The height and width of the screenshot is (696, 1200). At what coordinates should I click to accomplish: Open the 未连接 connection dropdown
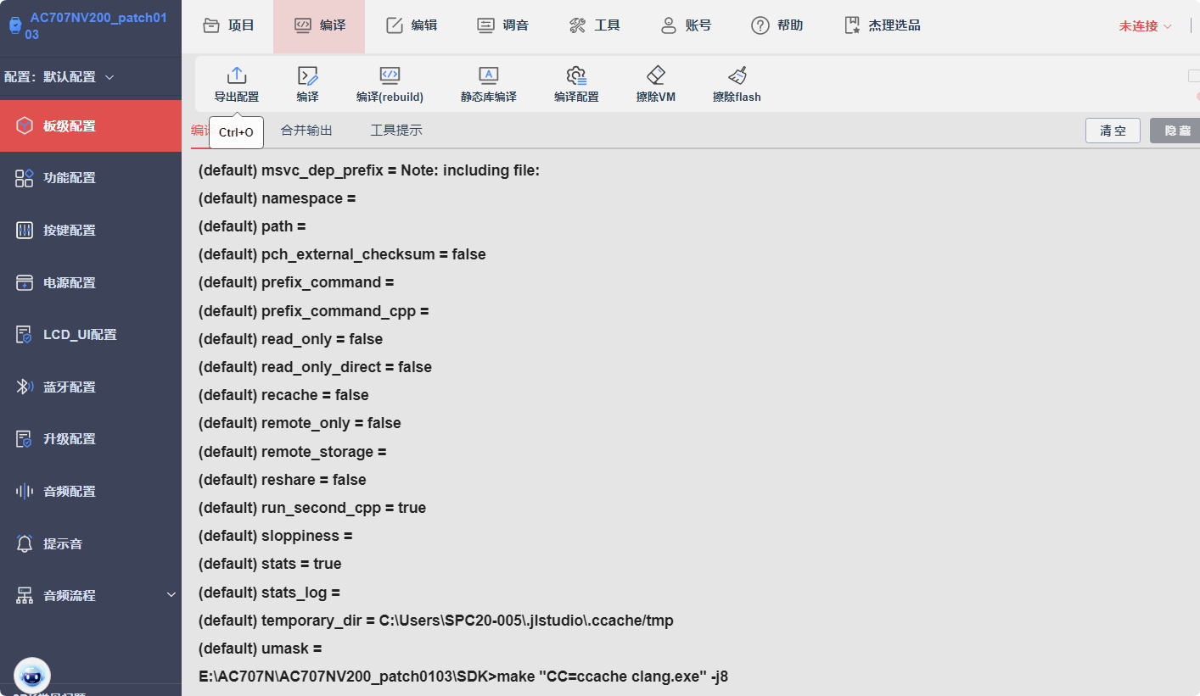1145,26
